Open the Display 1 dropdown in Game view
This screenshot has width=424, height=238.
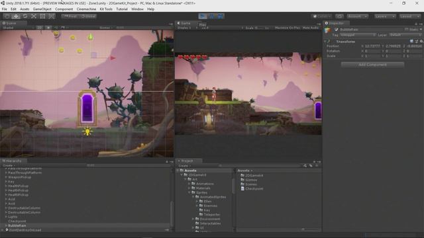click(187, 28)
